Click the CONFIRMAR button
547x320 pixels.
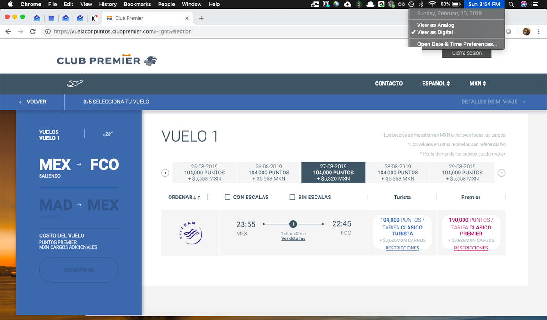click(79, 270)
